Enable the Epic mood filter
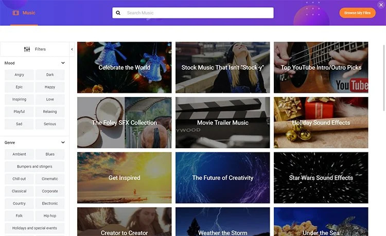The image size is (386, 236). click(19, 87)
